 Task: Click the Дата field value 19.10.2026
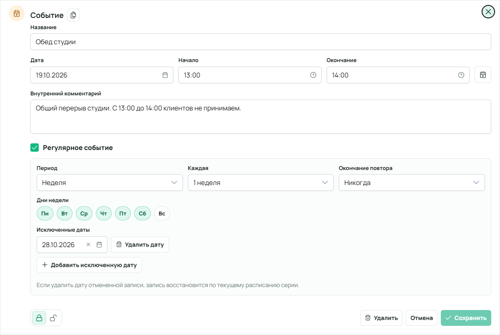point(52,75)
